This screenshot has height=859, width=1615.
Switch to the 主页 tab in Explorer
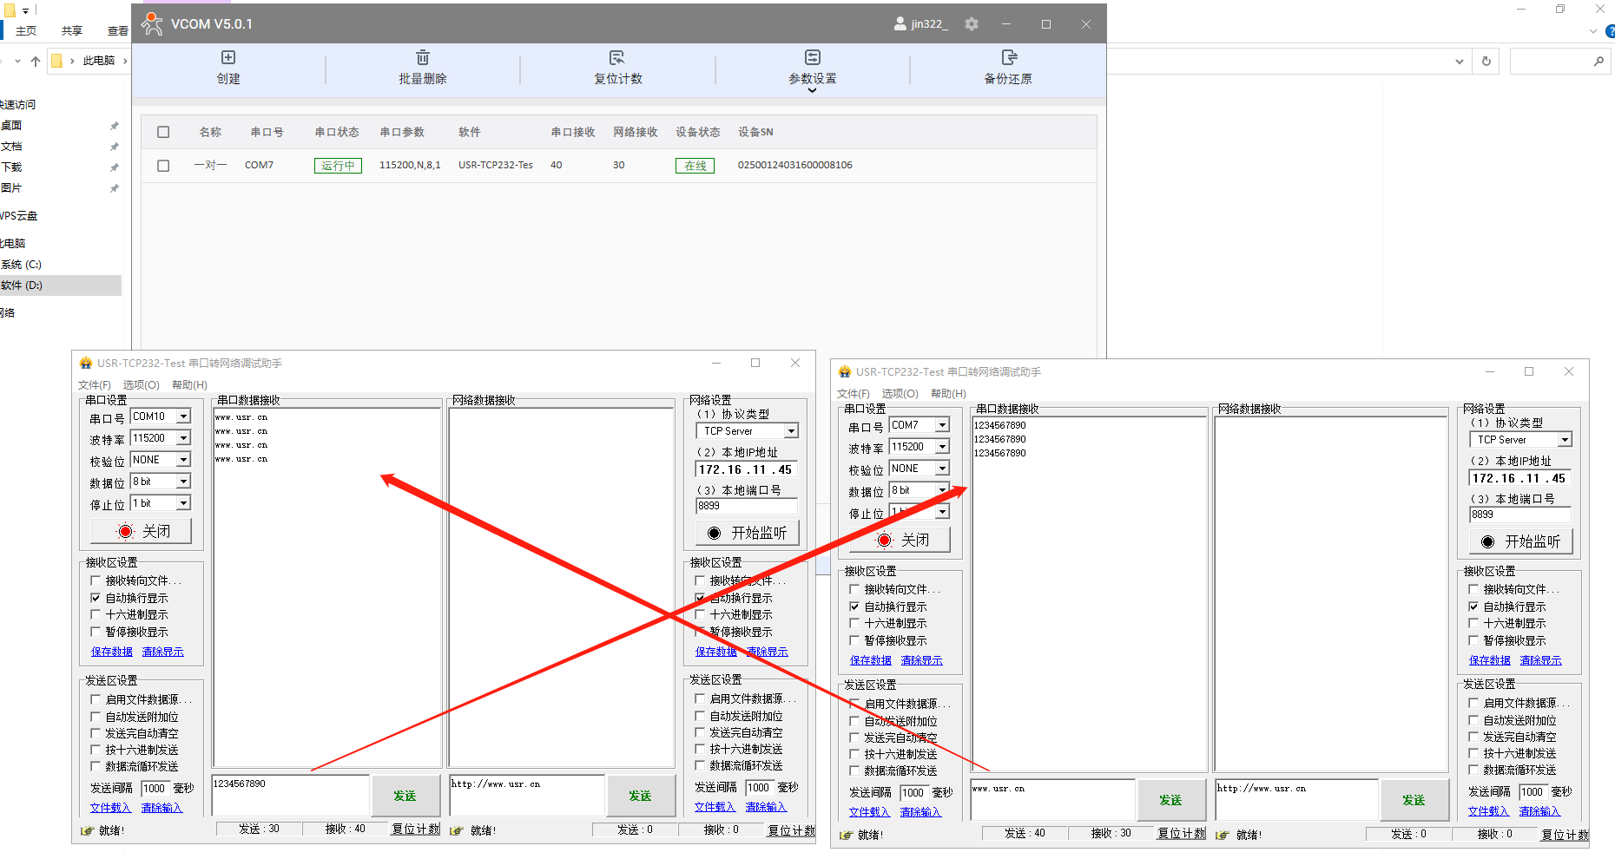(x=26, y=31)
